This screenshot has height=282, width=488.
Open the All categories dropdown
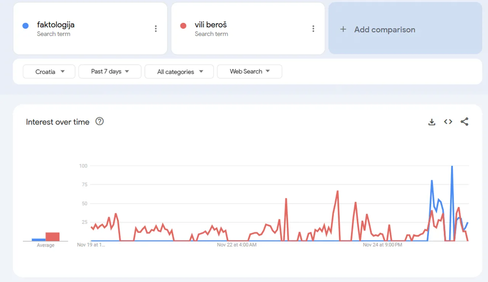click(179, 72)
